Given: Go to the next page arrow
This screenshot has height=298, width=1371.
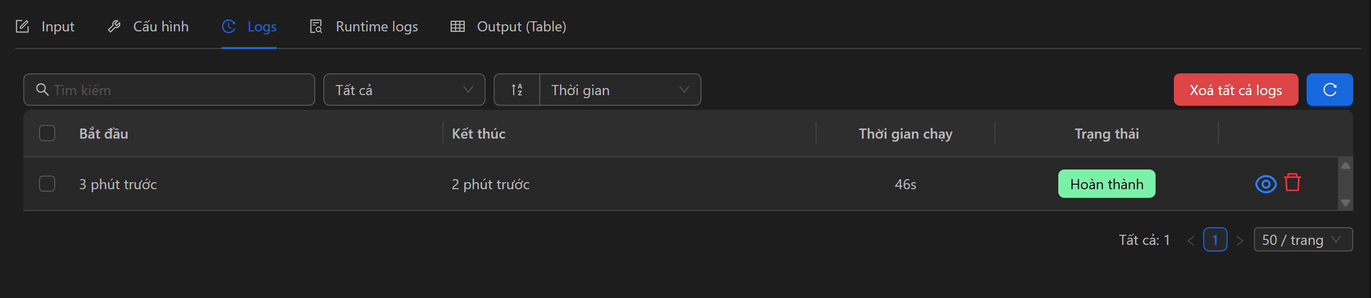Looking at the screenshot, I should (x=1240, y=241).
